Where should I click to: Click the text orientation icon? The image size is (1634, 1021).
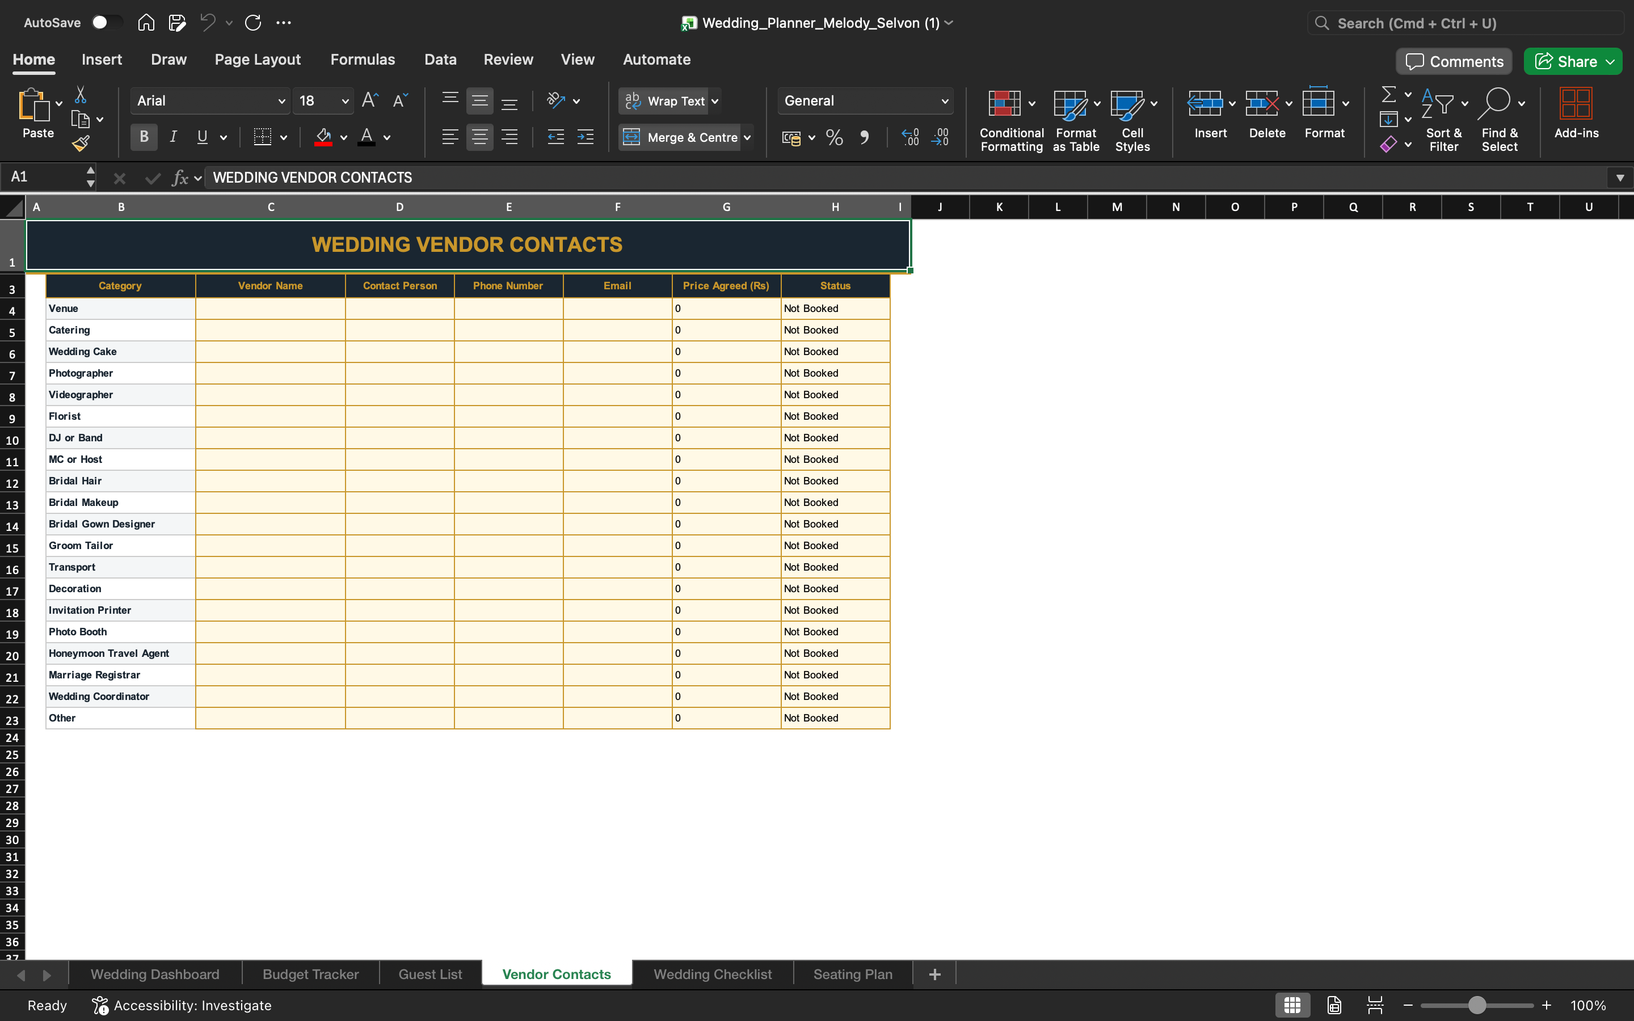555,100
